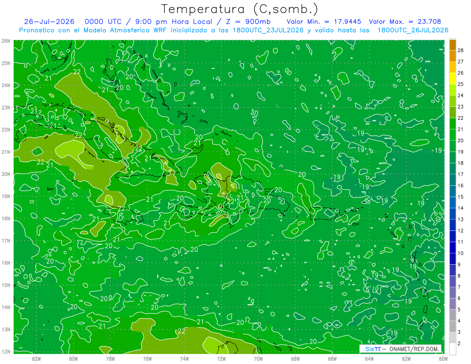Click the "Temperatura (C,somb.)" map title
Screen dimensions: 471x364
pos(240,9)
